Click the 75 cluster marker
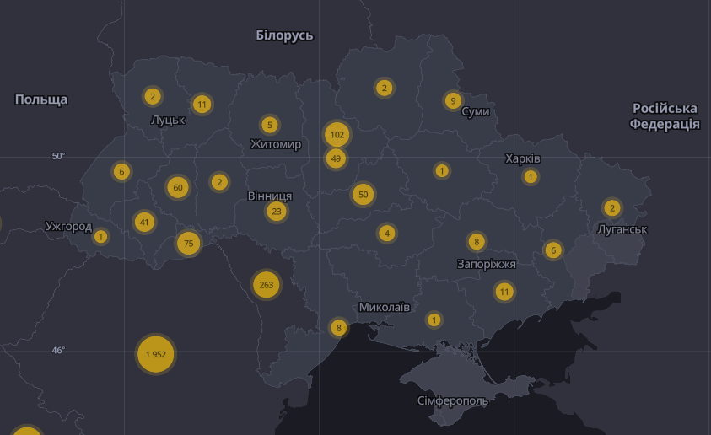This screenshot has width=711, height=435. tap(189, 244)
